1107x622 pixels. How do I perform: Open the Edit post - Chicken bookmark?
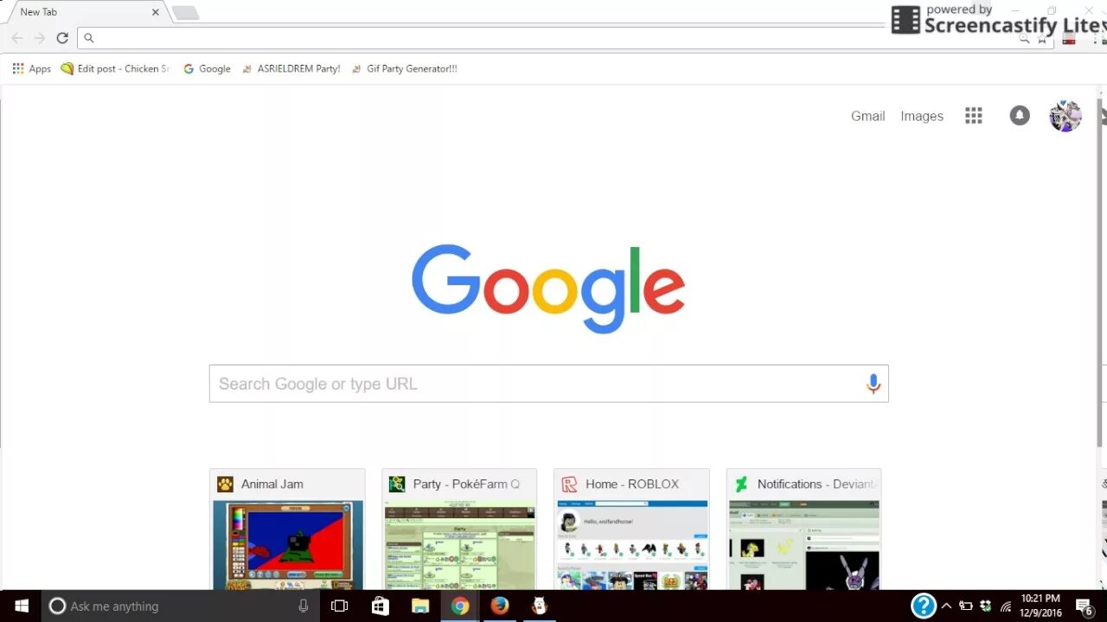click(x=116, y=68)
